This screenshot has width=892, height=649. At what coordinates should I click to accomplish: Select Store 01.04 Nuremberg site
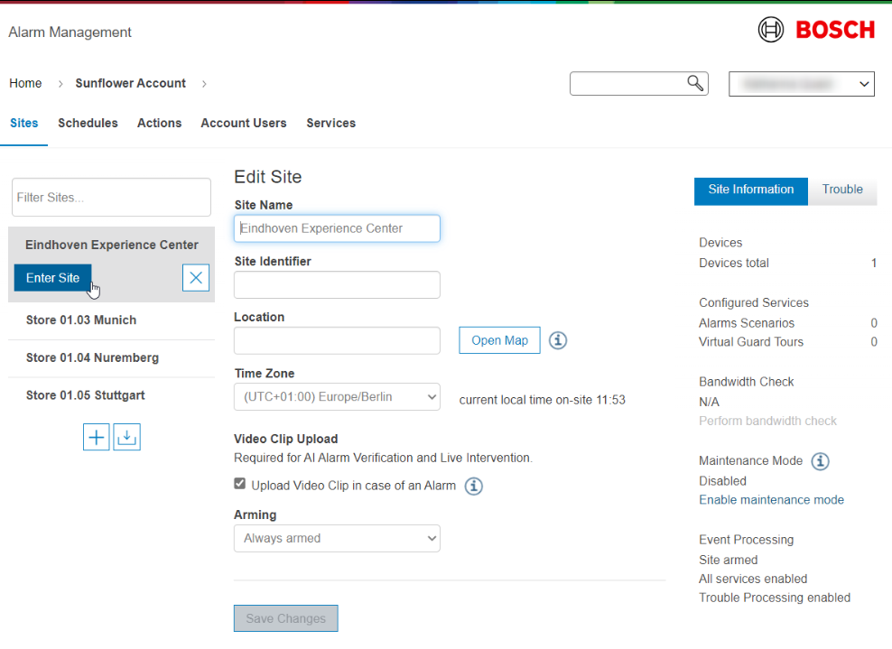click(92, 358)
